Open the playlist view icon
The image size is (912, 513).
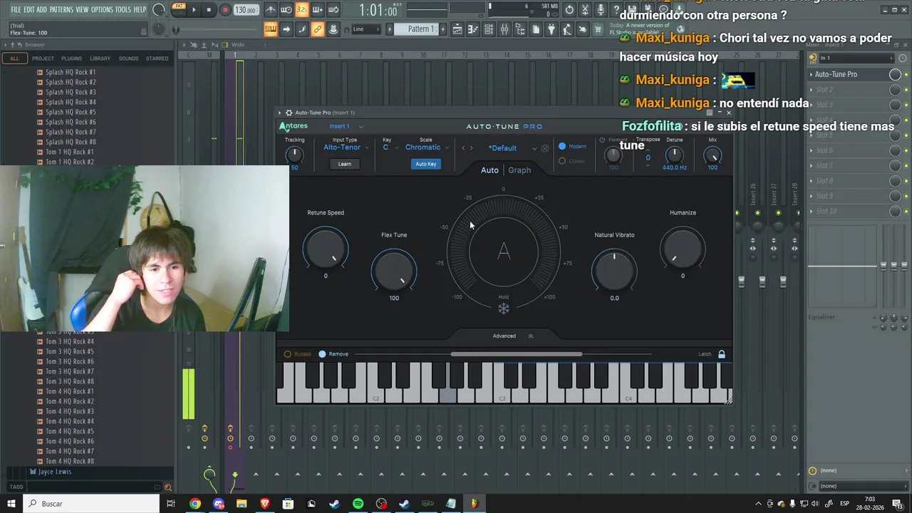(457, 29)
